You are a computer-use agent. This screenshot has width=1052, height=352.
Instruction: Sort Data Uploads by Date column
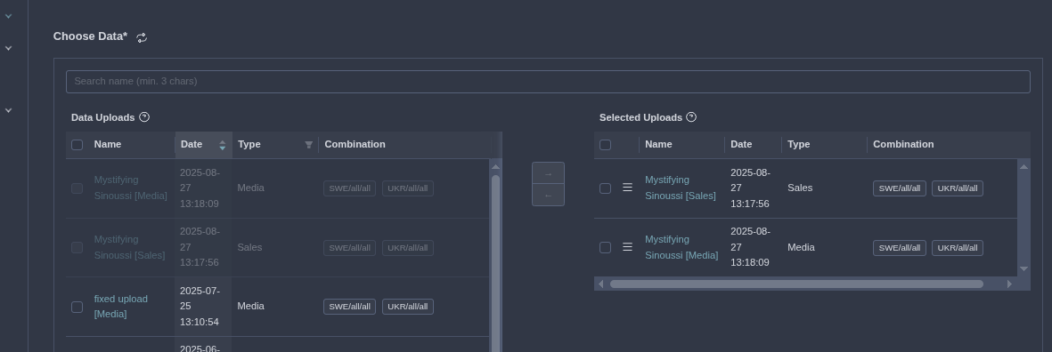(x=204, y=145)
